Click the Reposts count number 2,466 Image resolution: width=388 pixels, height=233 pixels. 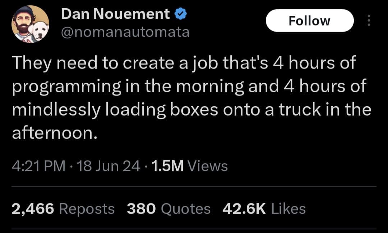coord(32,208)
